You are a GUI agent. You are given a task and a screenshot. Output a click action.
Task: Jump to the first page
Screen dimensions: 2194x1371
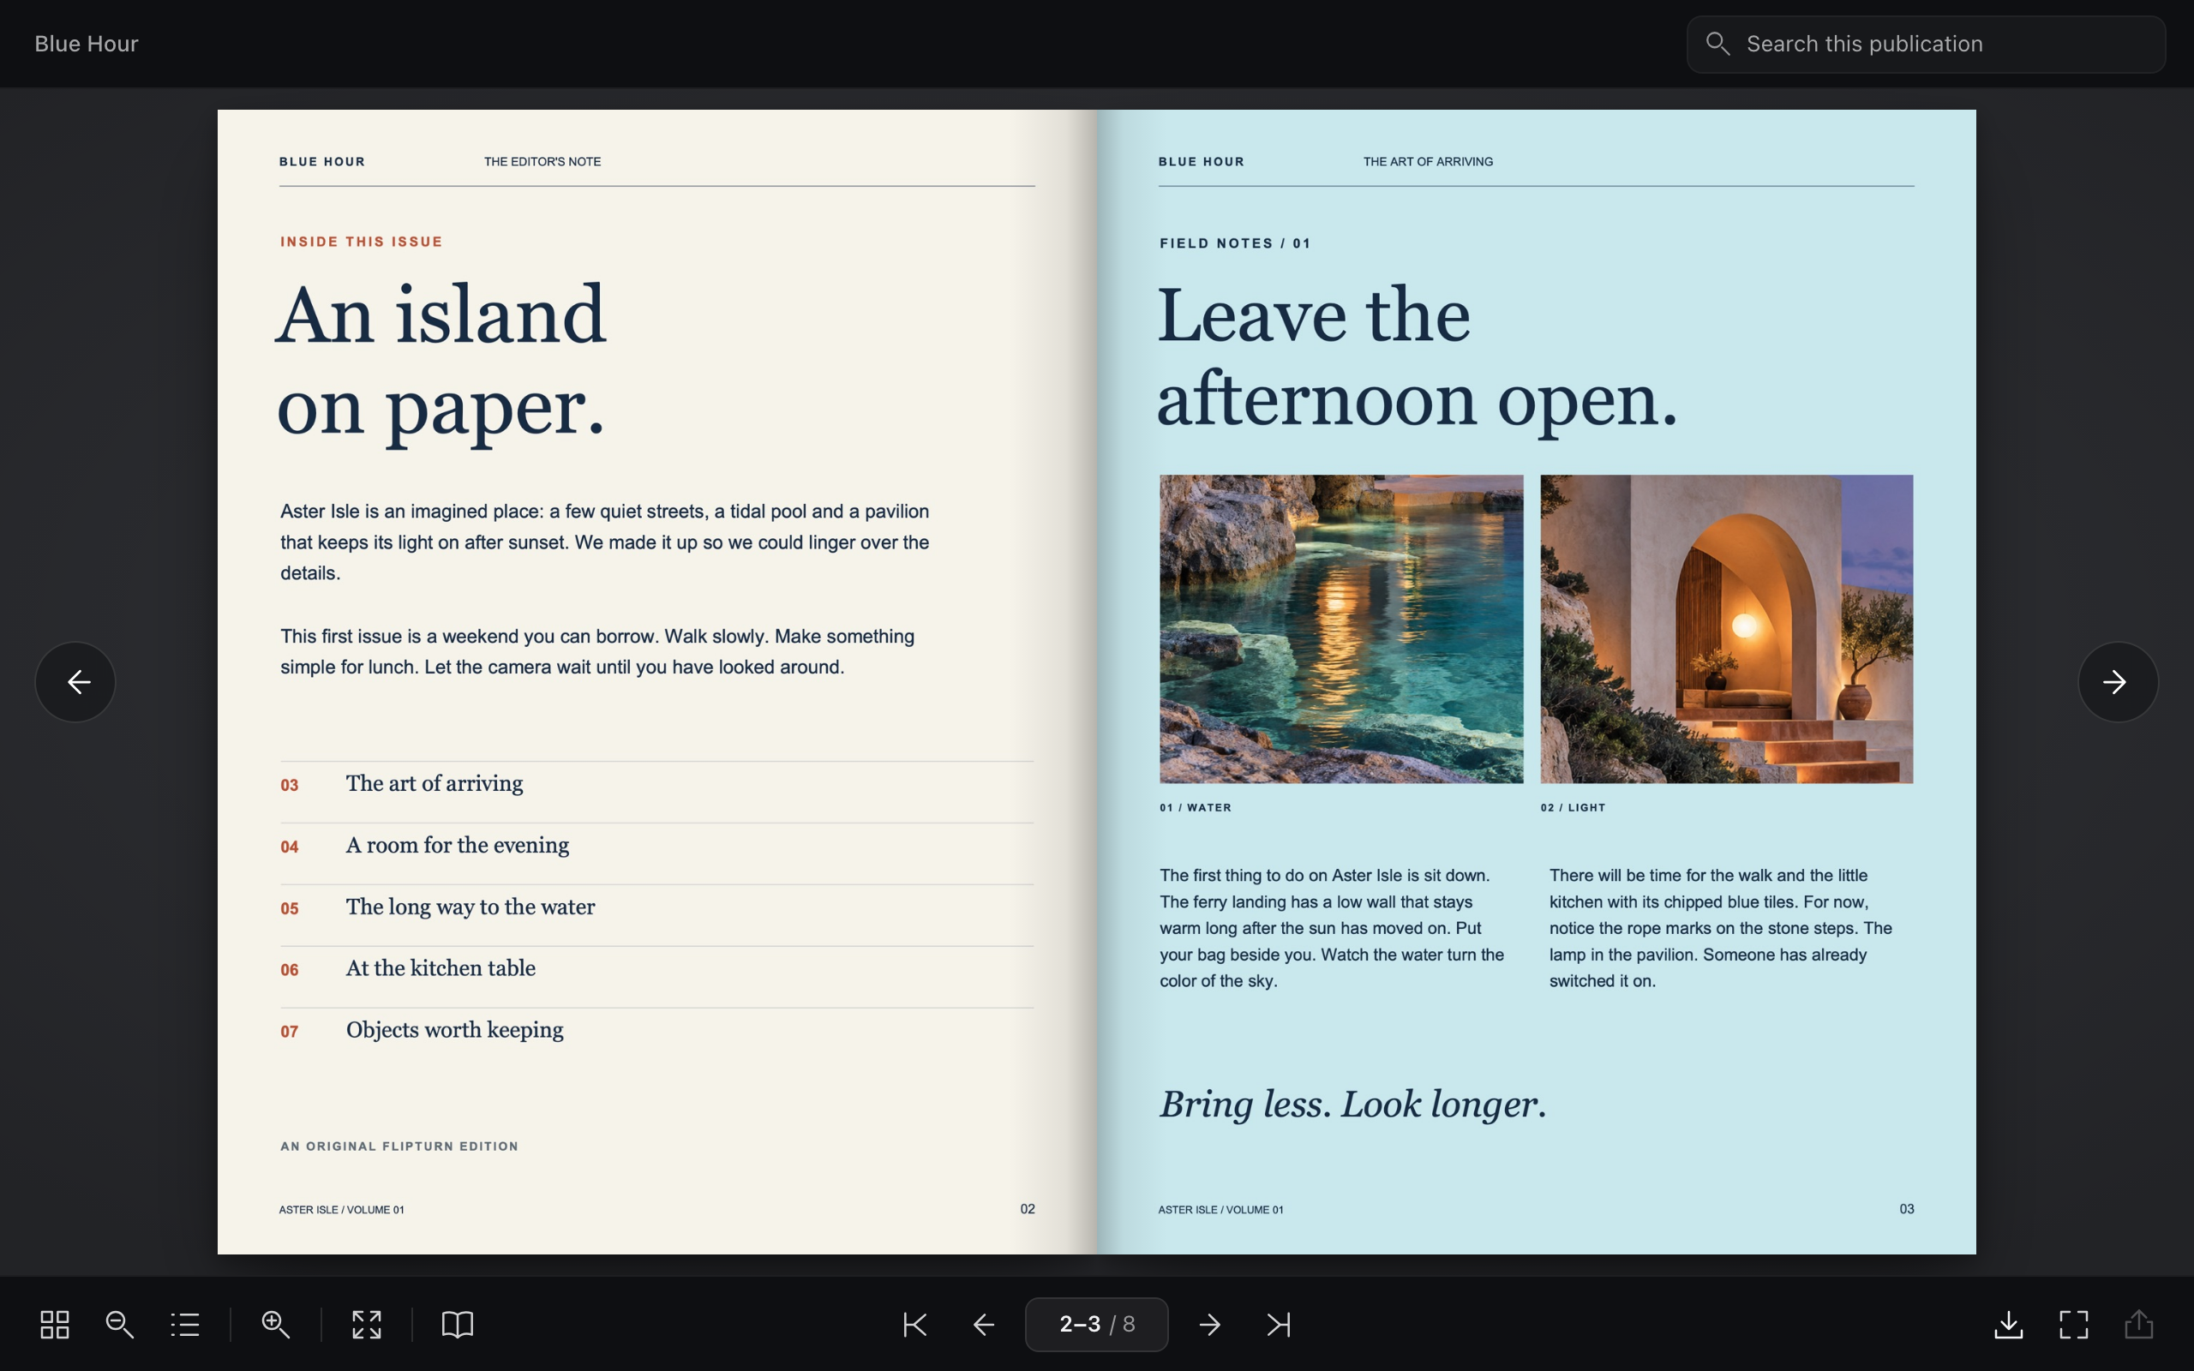point(914,1324)
